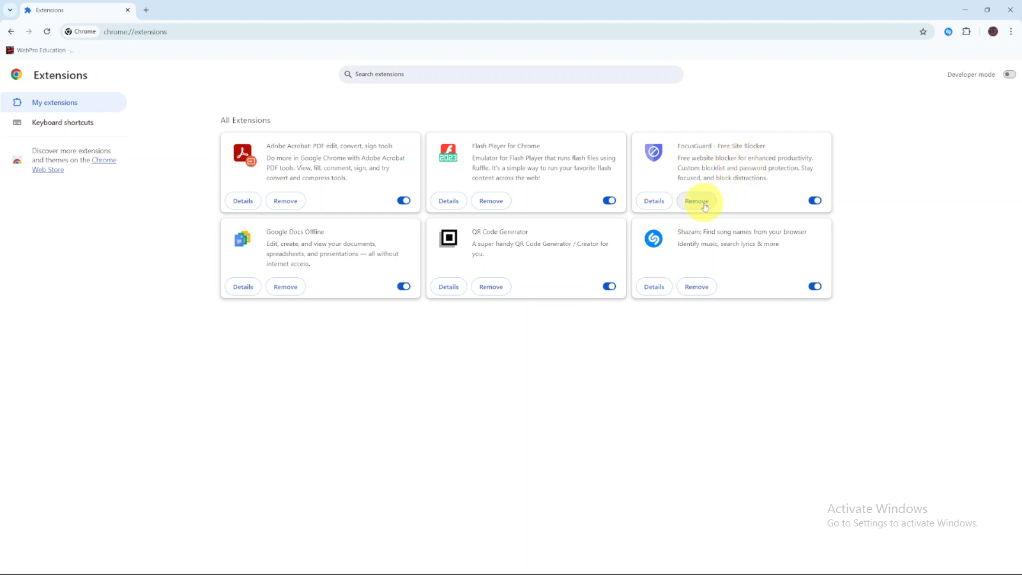Click the Shazam extension card icon
The height and width of the screenshot is (575, 1022).
pyautogui.click(x=653, y=238)
